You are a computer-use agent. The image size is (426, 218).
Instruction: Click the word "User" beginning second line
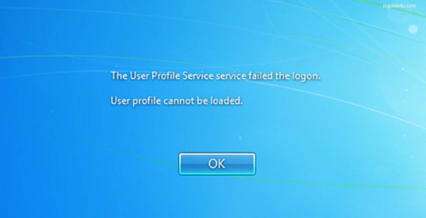tap(120, 100)
